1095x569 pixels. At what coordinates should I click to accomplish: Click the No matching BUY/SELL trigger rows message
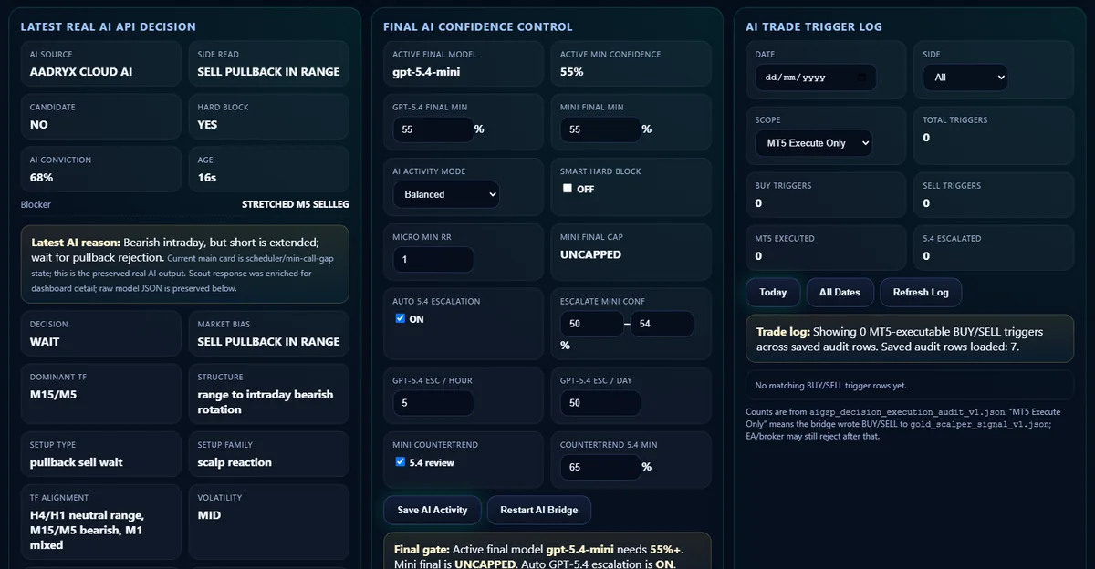click(830, 386)
